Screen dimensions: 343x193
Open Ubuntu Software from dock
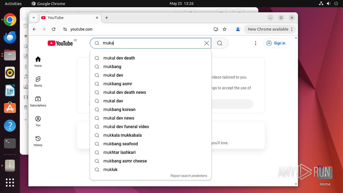pyautogui.click(x=10, y=108)
